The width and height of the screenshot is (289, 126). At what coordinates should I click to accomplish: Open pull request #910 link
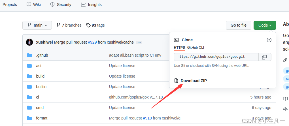coord(147,118)
